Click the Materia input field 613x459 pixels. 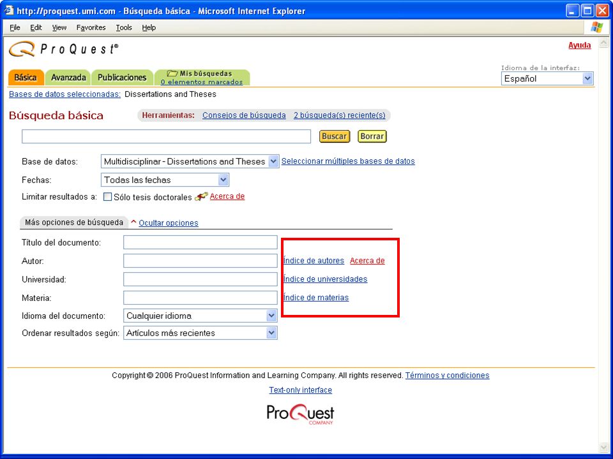tap(200, 298)
